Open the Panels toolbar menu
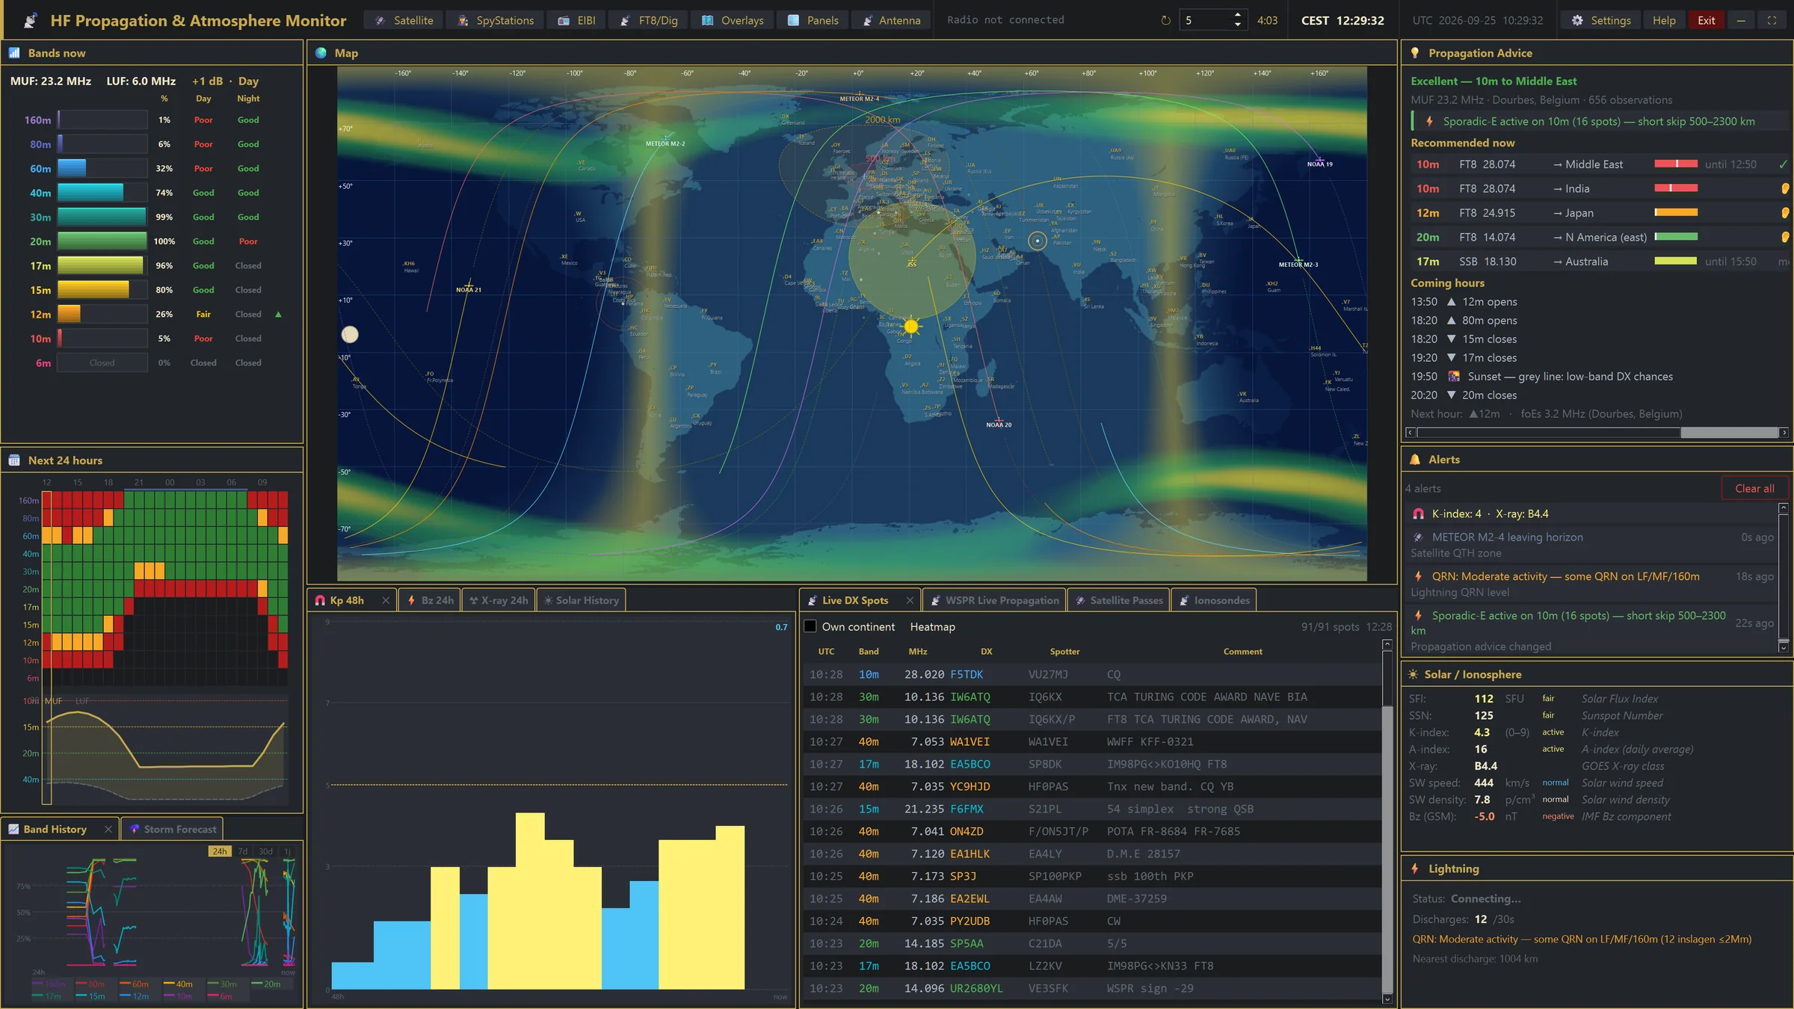 point(813,20)
